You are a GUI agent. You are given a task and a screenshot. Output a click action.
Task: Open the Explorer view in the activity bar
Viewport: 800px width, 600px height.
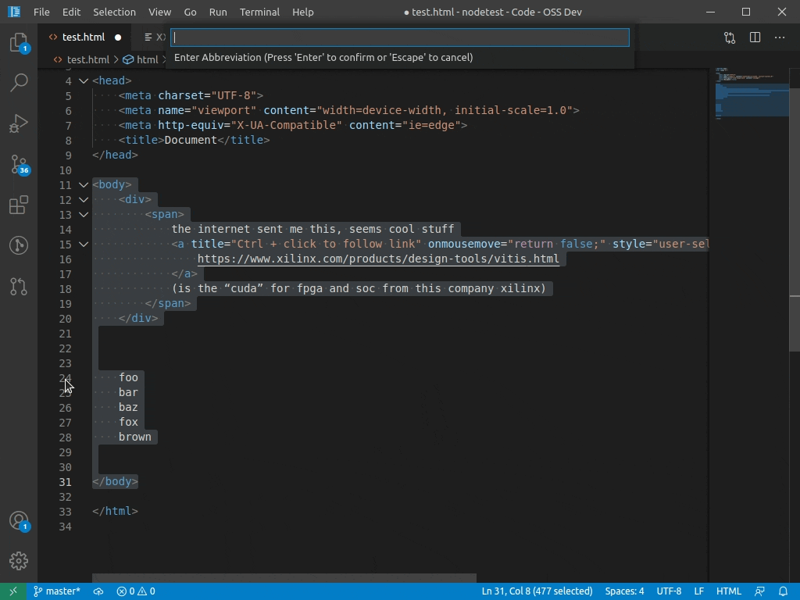[19, 42]
